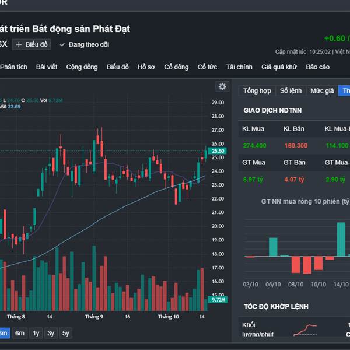
Task: Choose the 1y chart range
Action: point(36,333)
